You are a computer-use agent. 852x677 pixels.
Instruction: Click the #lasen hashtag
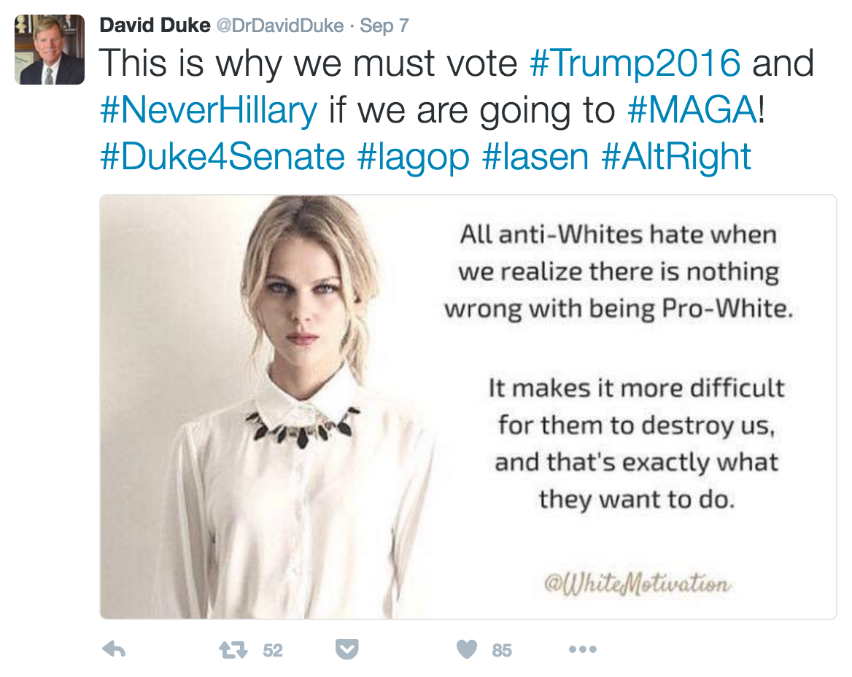(535, 157)
